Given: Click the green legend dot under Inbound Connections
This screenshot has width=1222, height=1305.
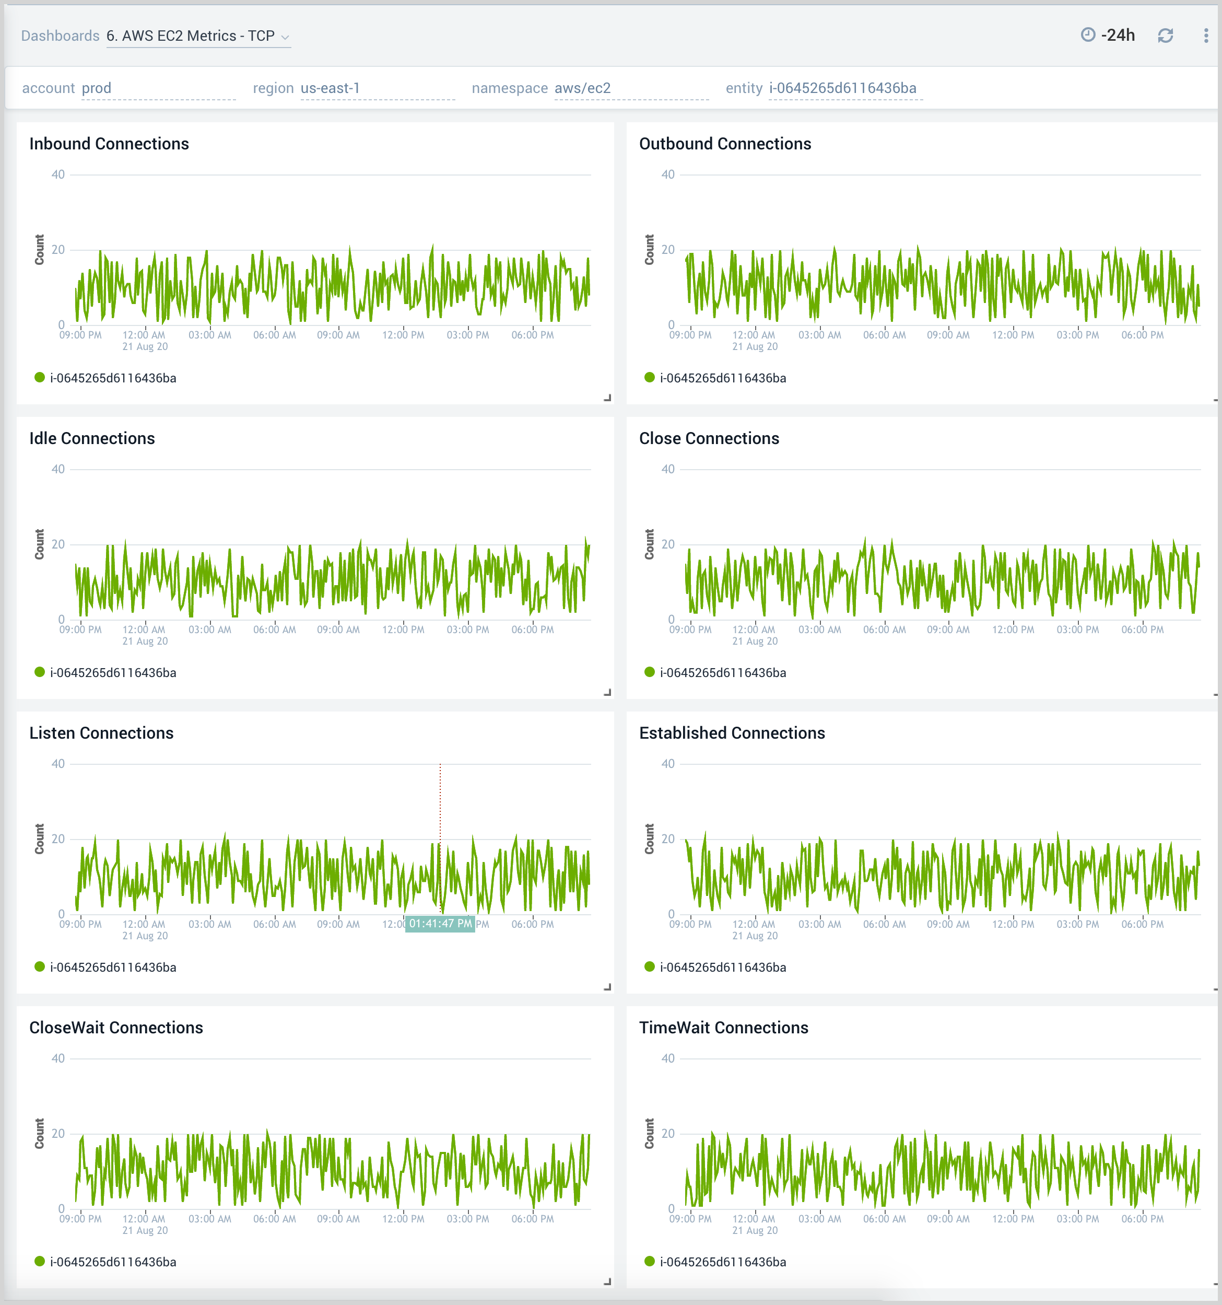Looking at the screenshot, I should [40, 378].
